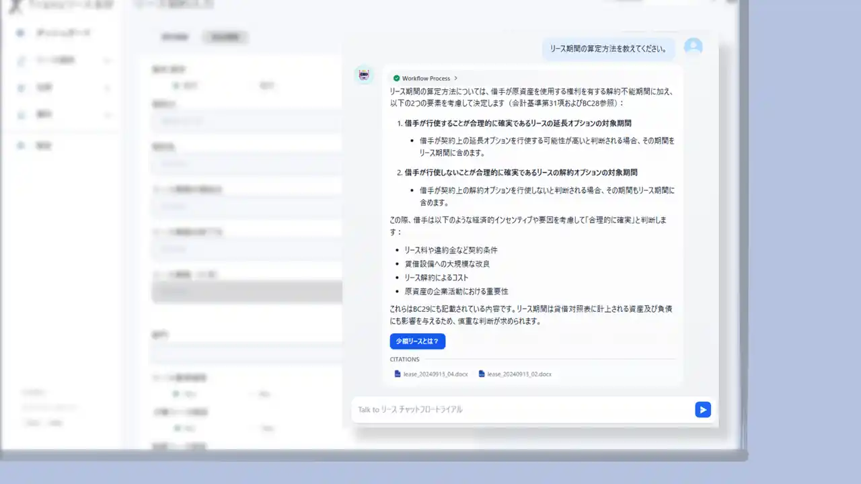Click the blue send arrow button
This screenshot has height=484, width=861.
coord(703,409)
